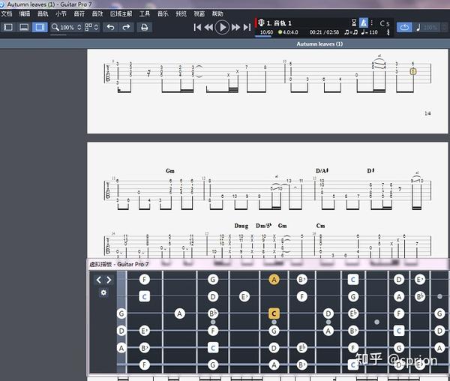Click the C5 key display

coord(385,23)
